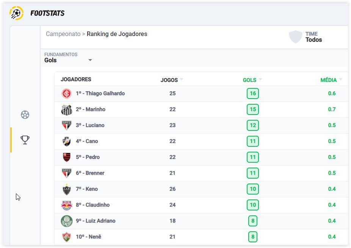This screenshot has width=351, height=248.
Task: Select the 8º - Claudinho table row
Action: 201,205
